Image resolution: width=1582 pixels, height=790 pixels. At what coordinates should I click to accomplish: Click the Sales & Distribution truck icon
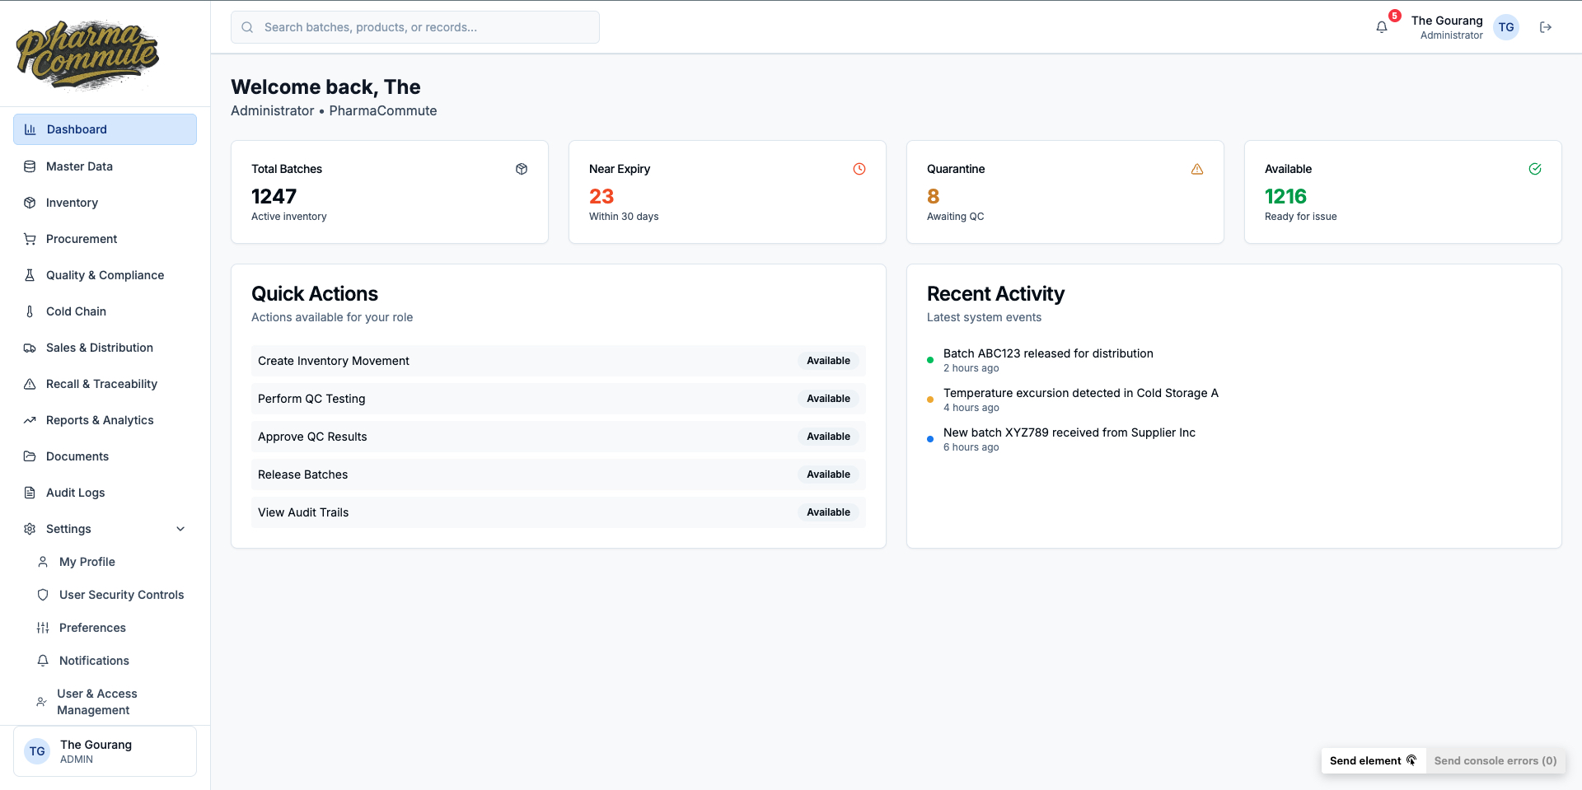[x=30, y=348]
